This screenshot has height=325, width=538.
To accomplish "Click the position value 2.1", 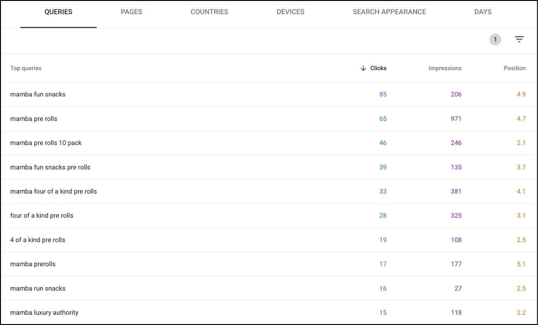I will [521, 143].
